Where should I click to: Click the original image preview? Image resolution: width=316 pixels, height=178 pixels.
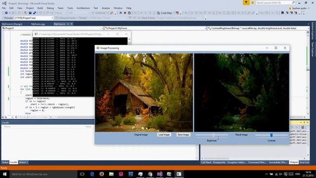[144, 92]
